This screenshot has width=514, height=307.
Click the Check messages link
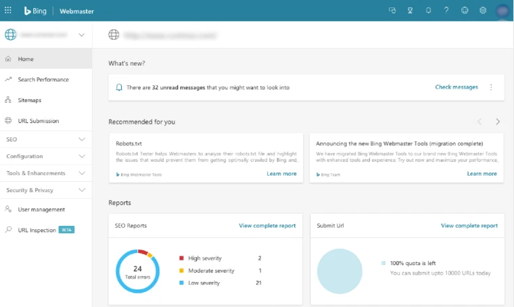[457, 87]
